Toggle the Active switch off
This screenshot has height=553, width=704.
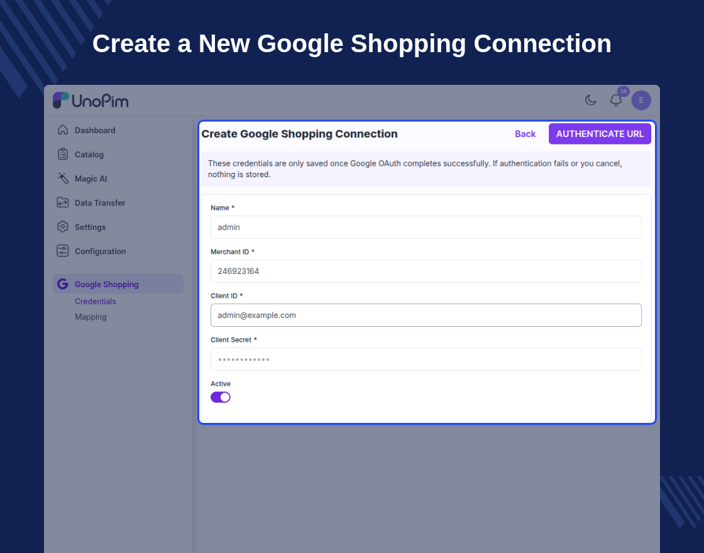(x=221, y=397)
